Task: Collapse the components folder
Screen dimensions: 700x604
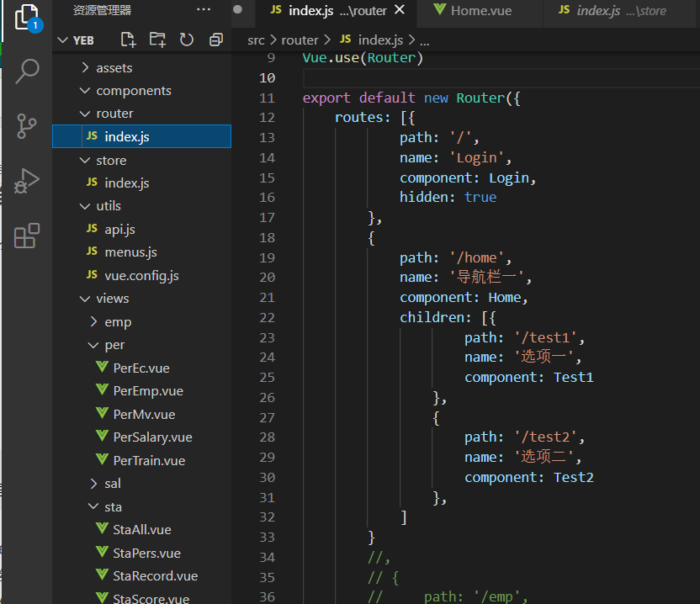Action: [85, 91]
